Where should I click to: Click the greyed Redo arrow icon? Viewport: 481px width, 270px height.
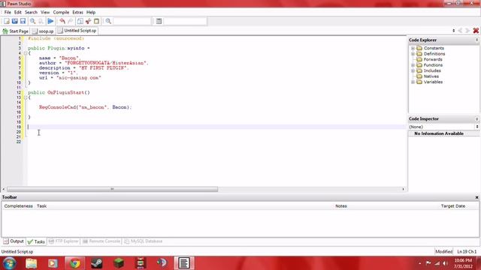(70, 21)
